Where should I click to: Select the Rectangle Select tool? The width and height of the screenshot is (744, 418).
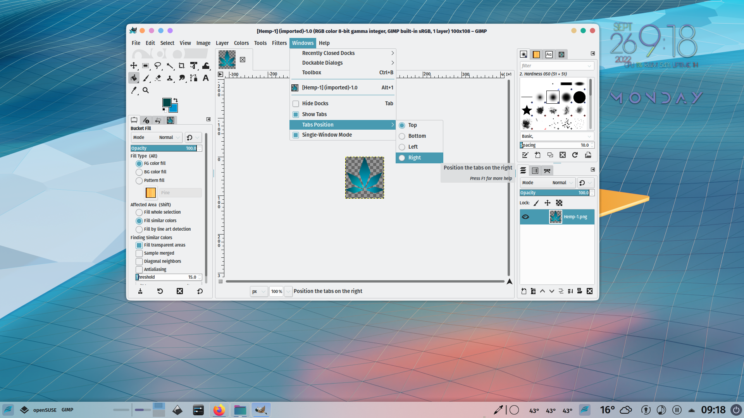coord(146,66)
